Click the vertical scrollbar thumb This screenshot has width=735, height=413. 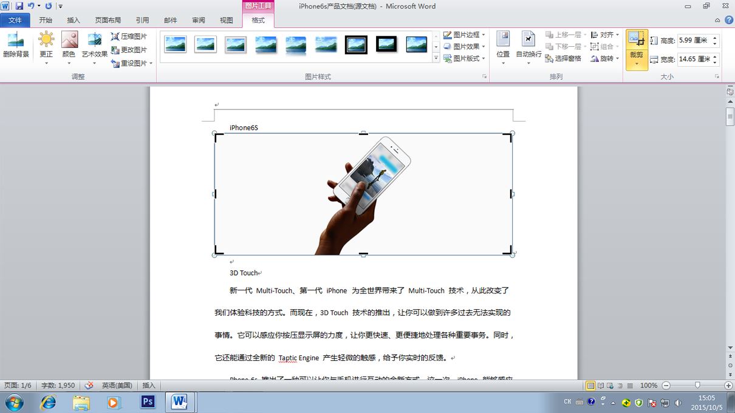730,116
